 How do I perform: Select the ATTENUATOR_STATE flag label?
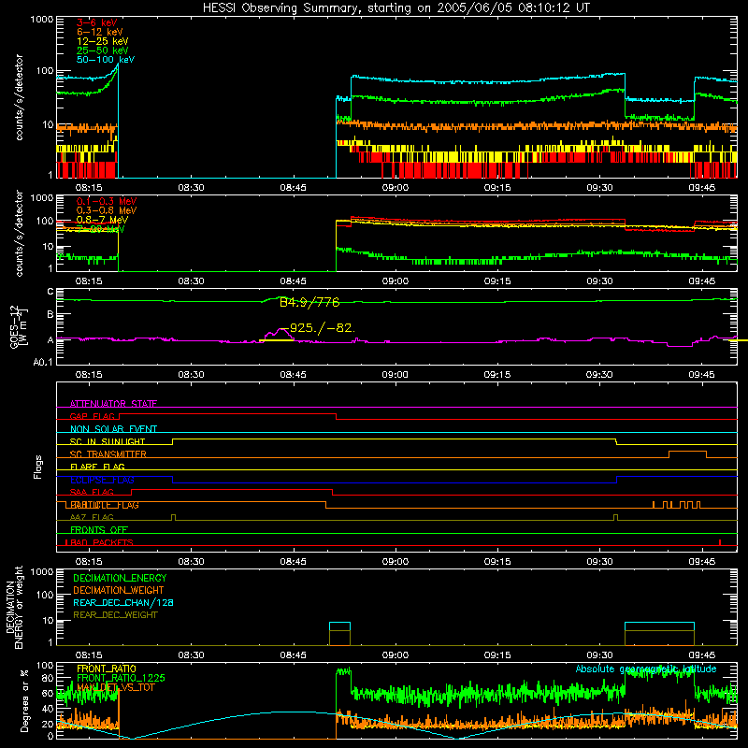coord(113,404)
